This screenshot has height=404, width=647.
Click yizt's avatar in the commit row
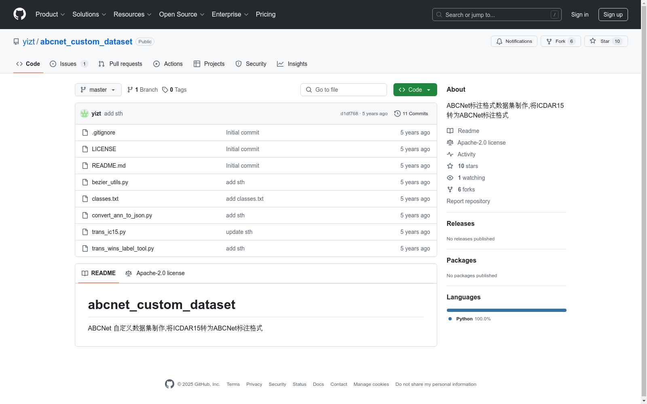[x=85, y=114]
